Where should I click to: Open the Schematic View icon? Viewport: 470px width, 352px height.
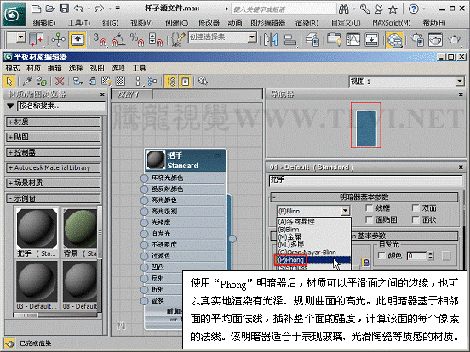[x=352, y=39]
